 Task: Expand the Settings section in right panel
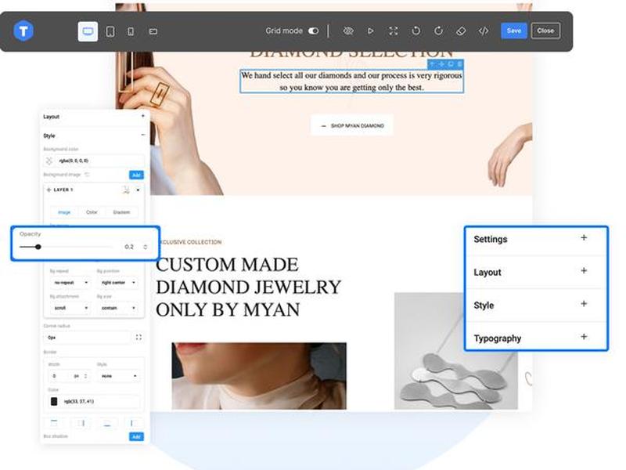click(584, 238)
